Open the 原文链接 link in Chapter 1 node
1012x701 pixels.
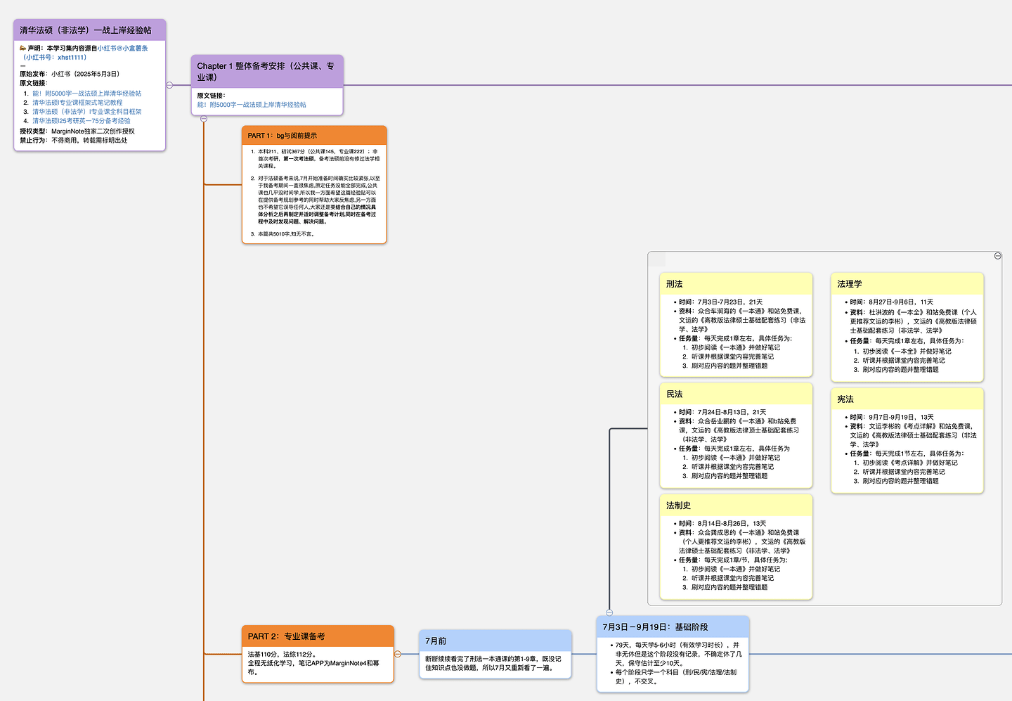click(252, 105)
